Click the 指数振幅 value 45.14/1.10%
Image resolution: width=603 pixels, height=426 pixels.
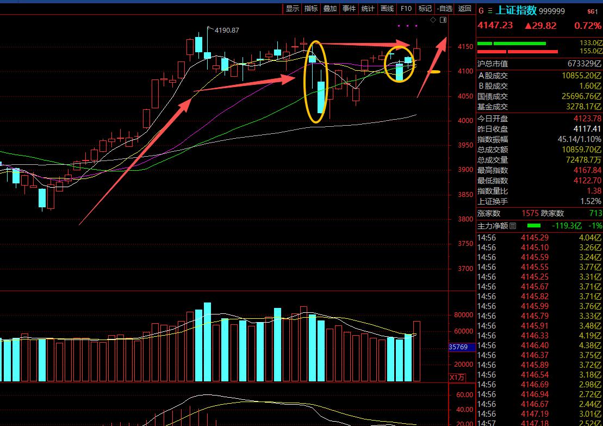[579, 139]
